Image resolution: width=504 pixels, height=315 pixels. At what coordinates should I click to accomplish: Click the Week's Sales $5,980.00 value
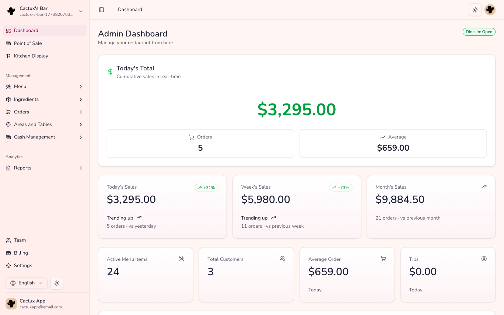[x=266, y=200]
